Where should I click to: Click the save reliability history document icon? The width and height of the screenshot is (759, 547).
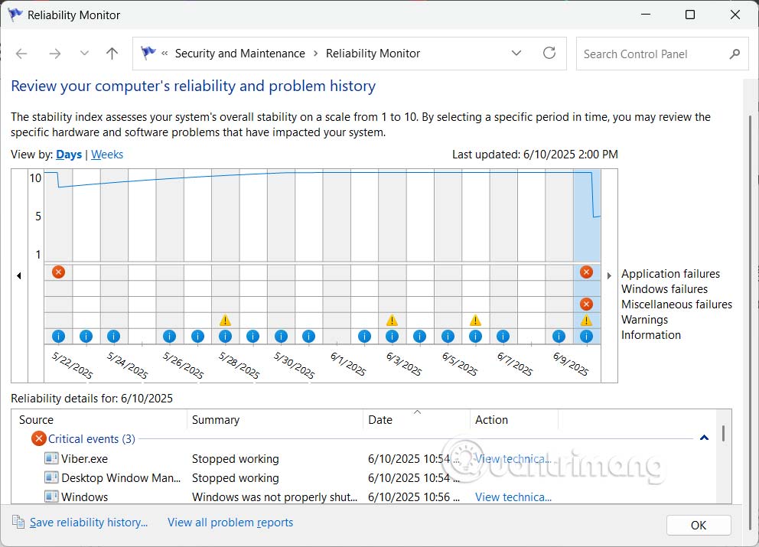coord(18,522)
